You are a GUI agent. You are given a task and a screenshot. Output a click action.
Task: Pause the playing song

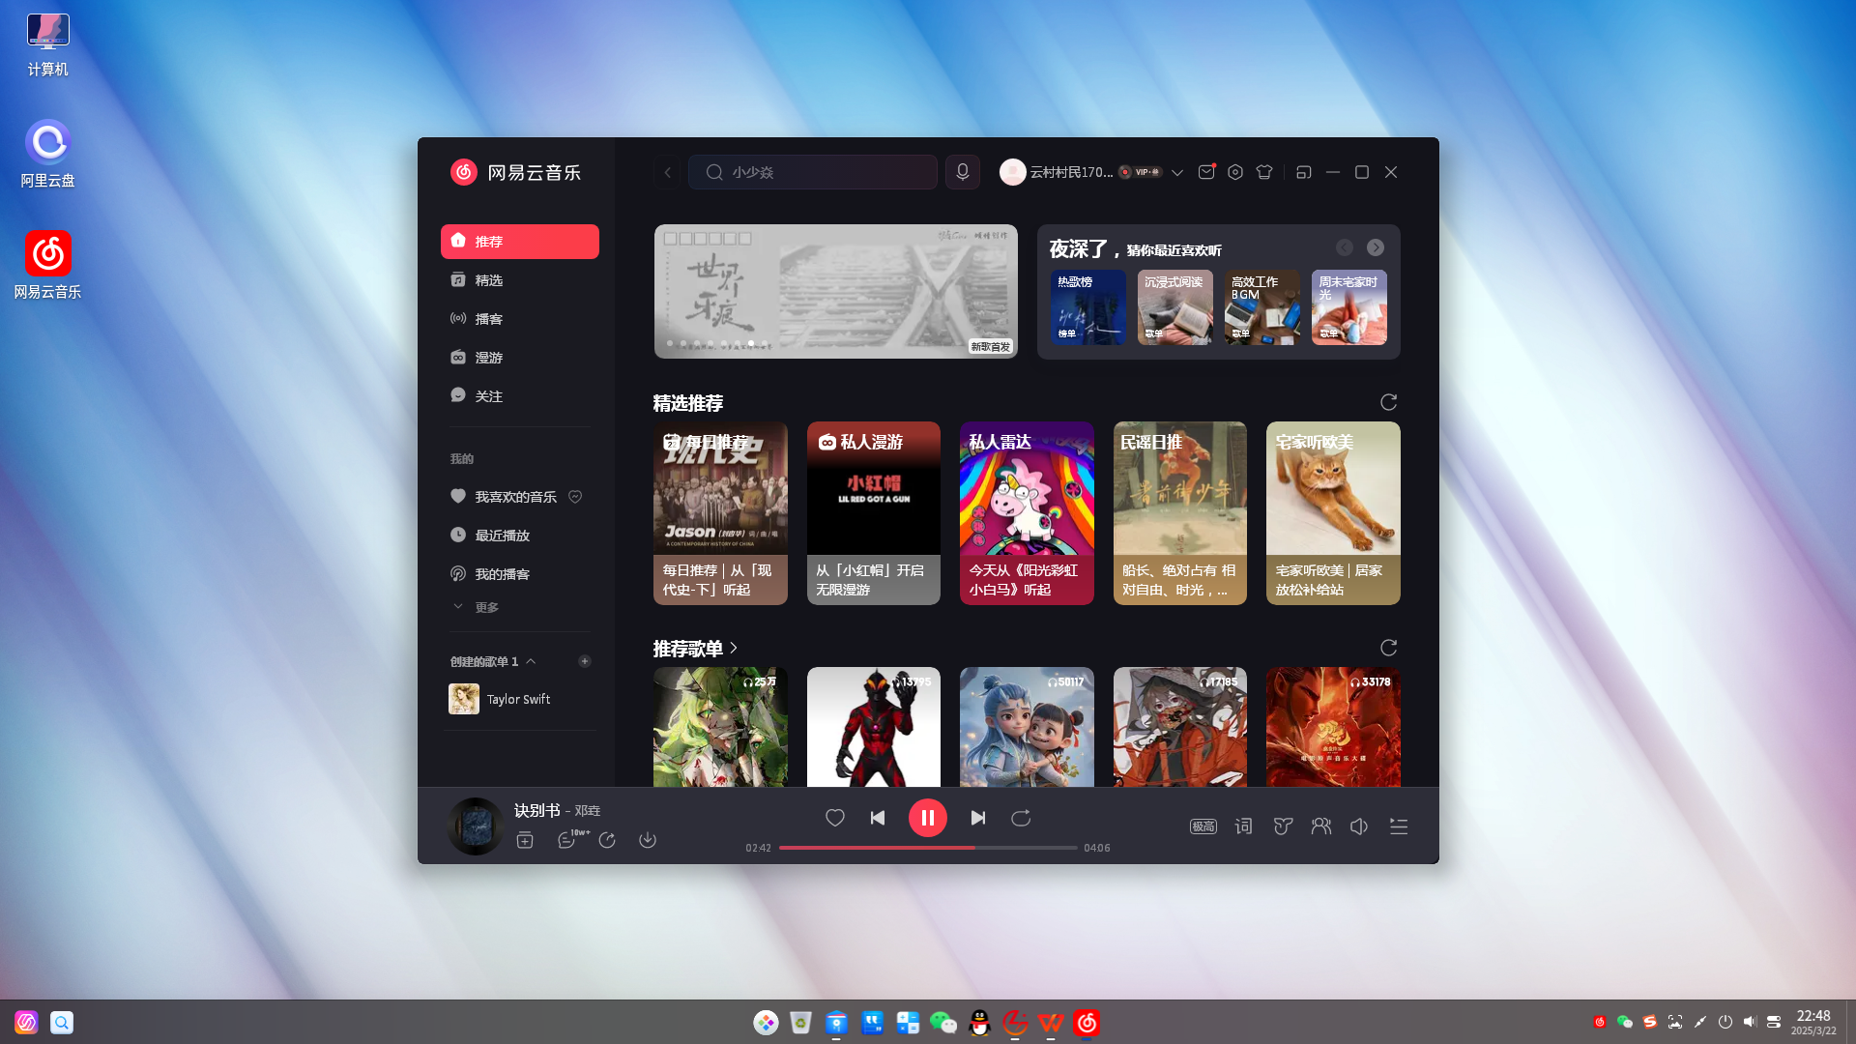[928, 818]
